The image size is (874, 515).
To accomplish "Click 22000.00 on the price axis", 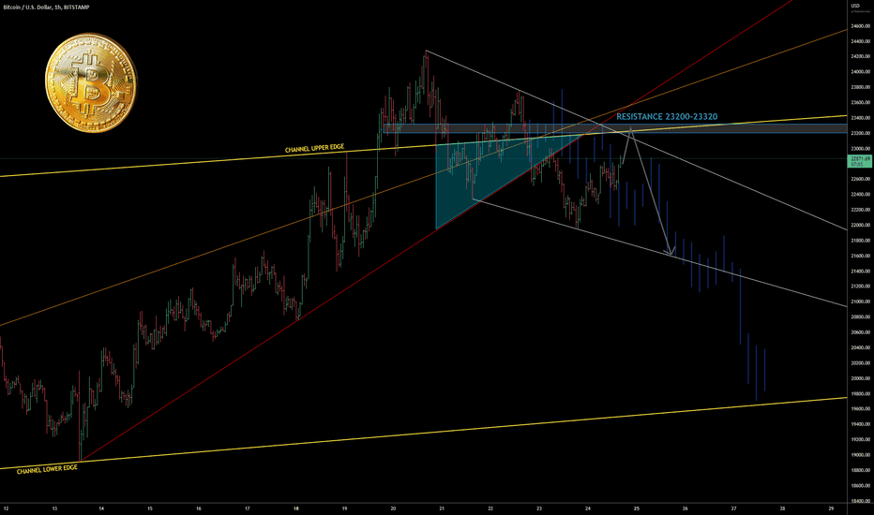I will pos(861,225).
